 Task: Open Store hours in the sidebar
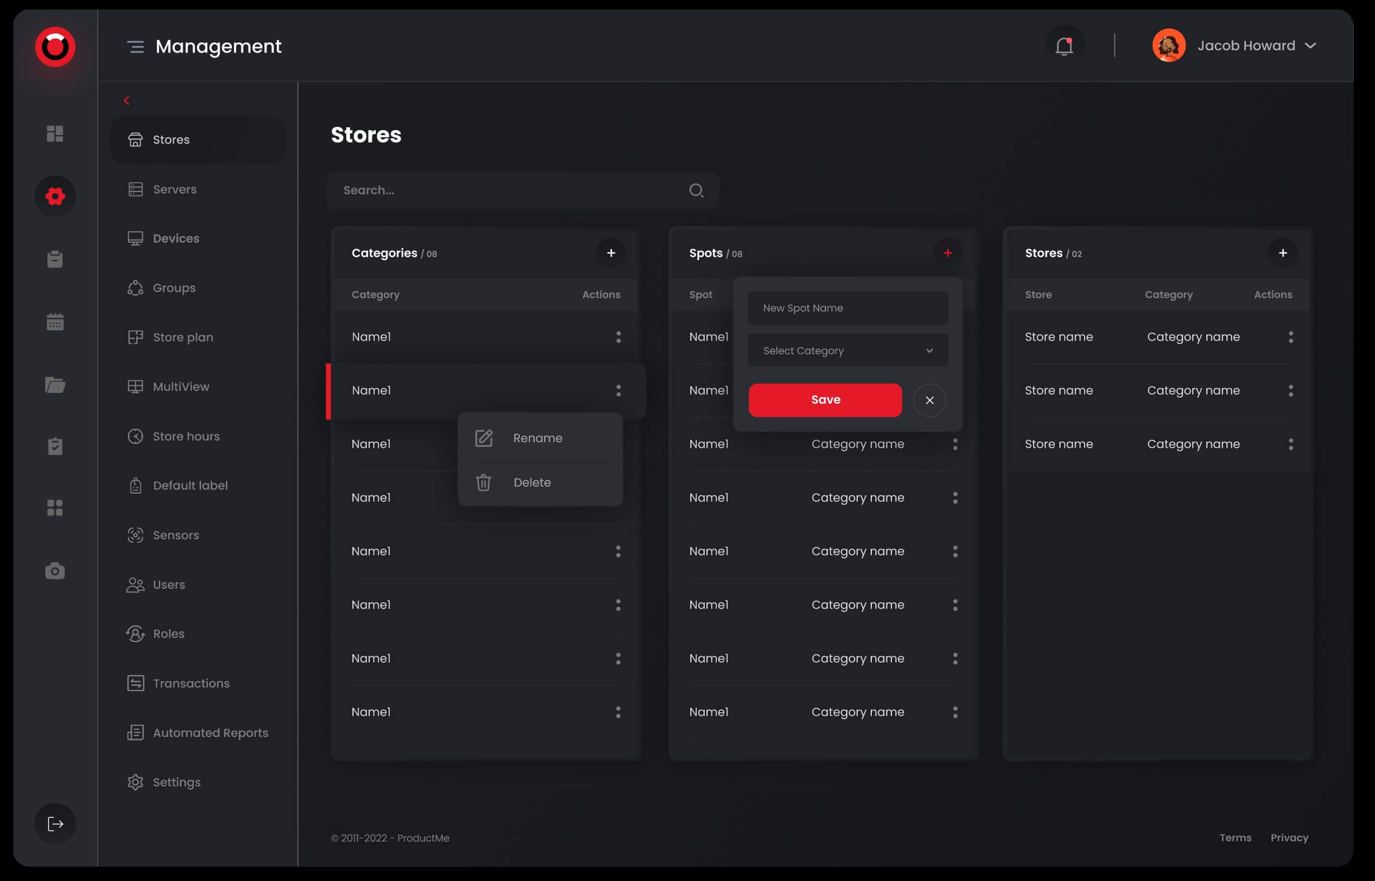coord(186,437)
